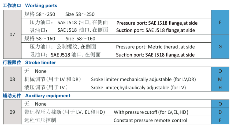Select the Auxiliary equipment O code cell
The height and width of the screenshot is (130, 242).
pos(220,104)
